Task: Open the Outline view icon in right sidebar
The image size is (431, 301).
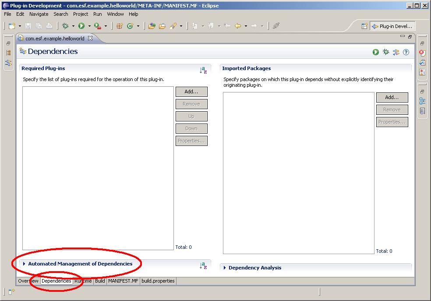Action: coord(422,101)
